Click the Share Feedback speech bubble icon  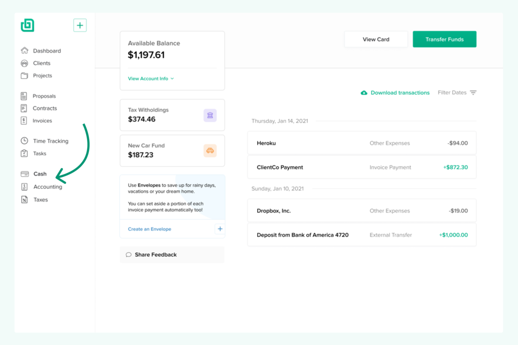coord(129,254)
